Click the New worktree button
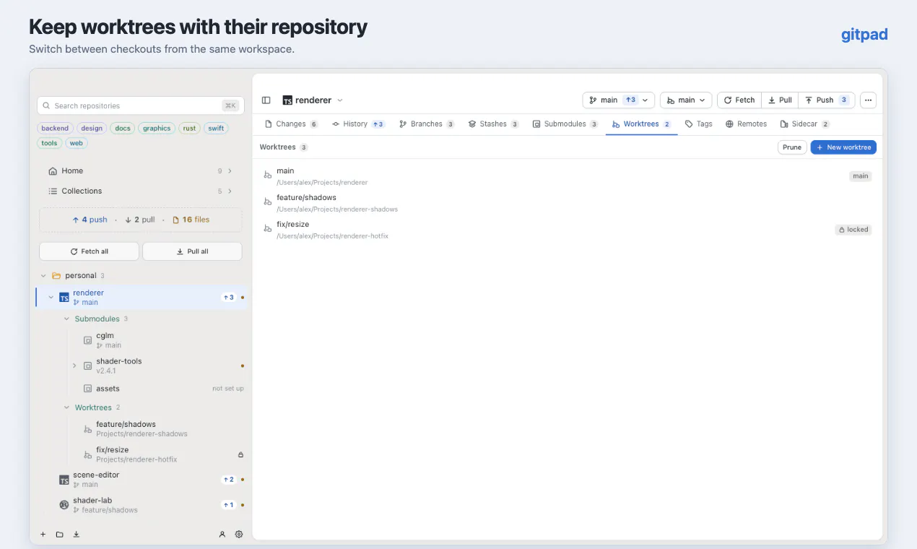 click(x=843, y=147)
